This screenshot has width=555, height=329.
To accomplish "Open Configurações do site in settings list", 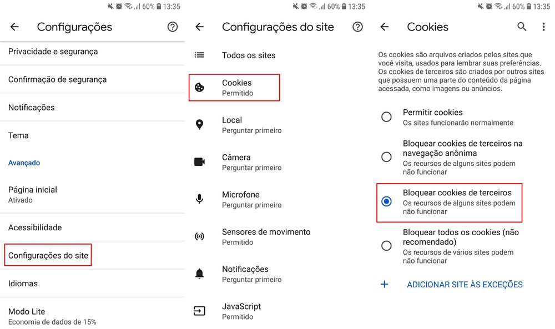I will 48,256.
